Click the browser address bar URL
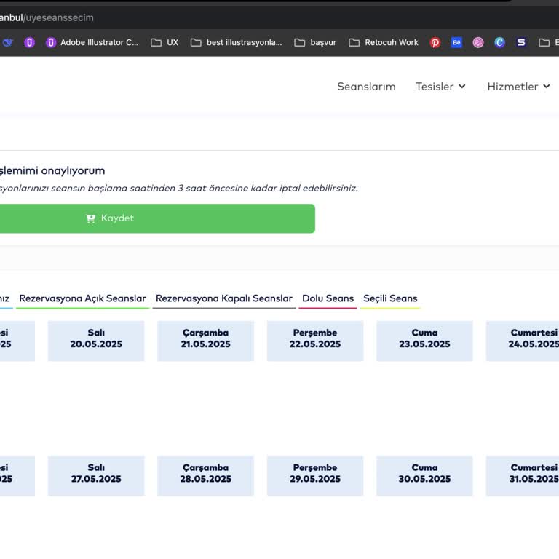 click(47, 17)
